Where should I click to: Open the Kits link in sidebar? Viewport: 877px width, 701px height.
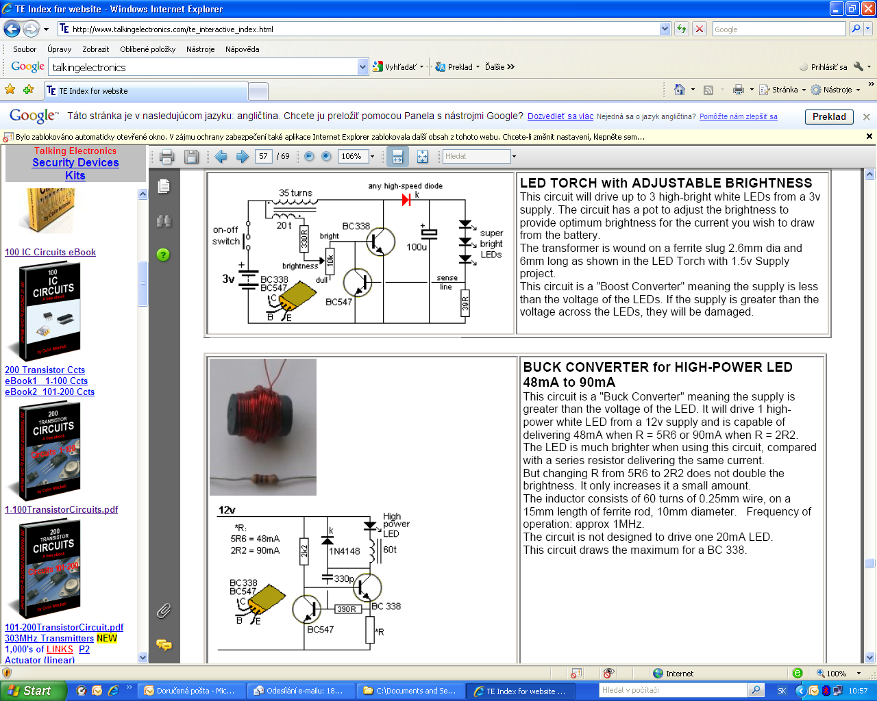pos(75,176)
